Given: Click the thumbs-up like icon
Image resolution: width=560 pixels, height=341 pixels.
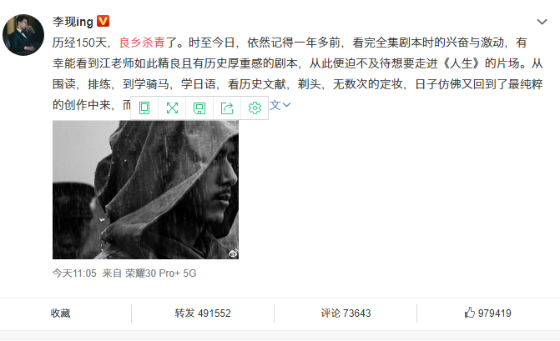Looking at the screenshot, I should click(470, 313).
